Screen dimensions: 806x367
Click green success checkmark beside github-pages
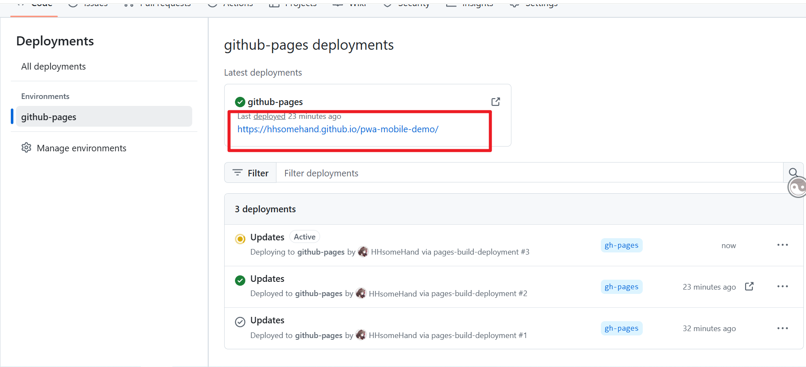click(x=240, y=102)
